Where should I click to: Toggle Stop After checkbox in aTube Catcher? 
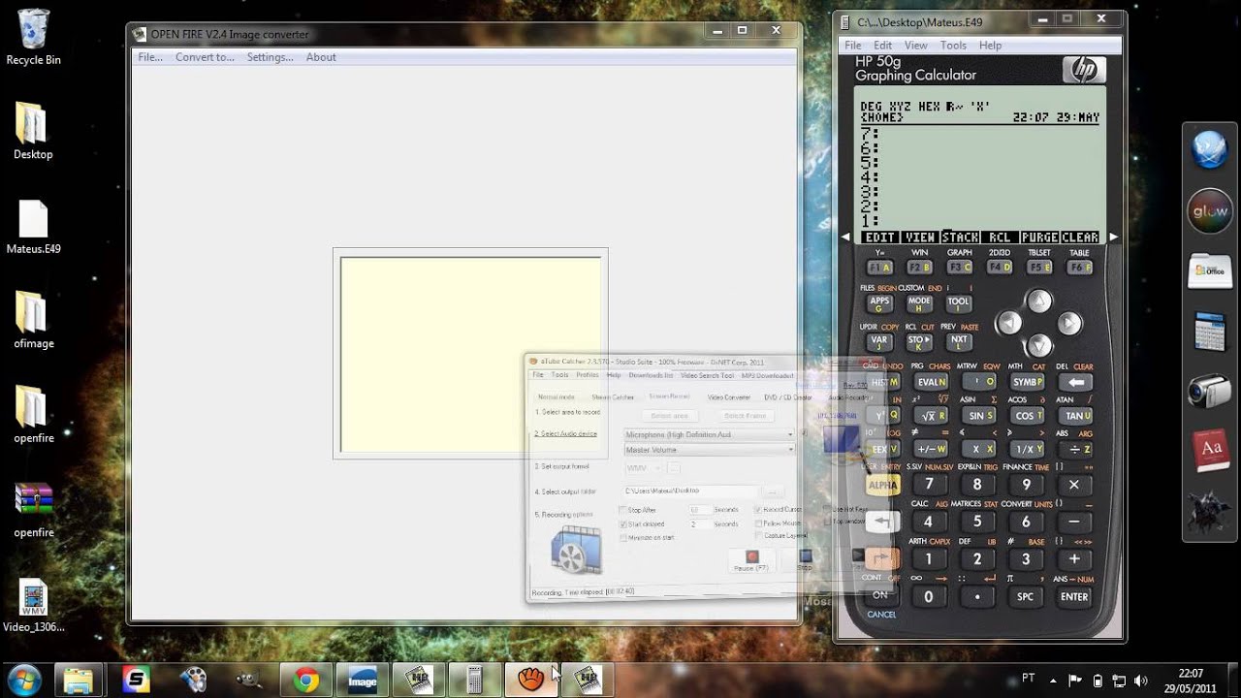pos(622,510)
